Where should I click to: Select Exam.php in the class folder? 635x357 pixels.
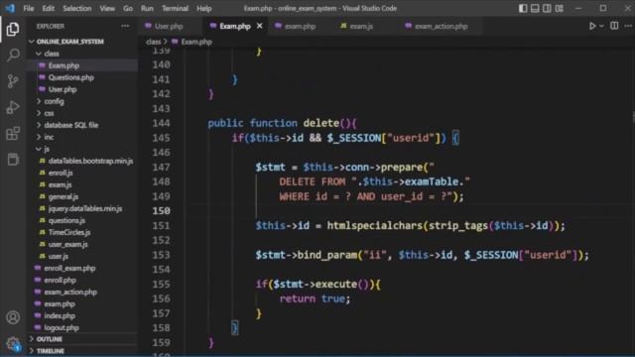click(63, 65)
